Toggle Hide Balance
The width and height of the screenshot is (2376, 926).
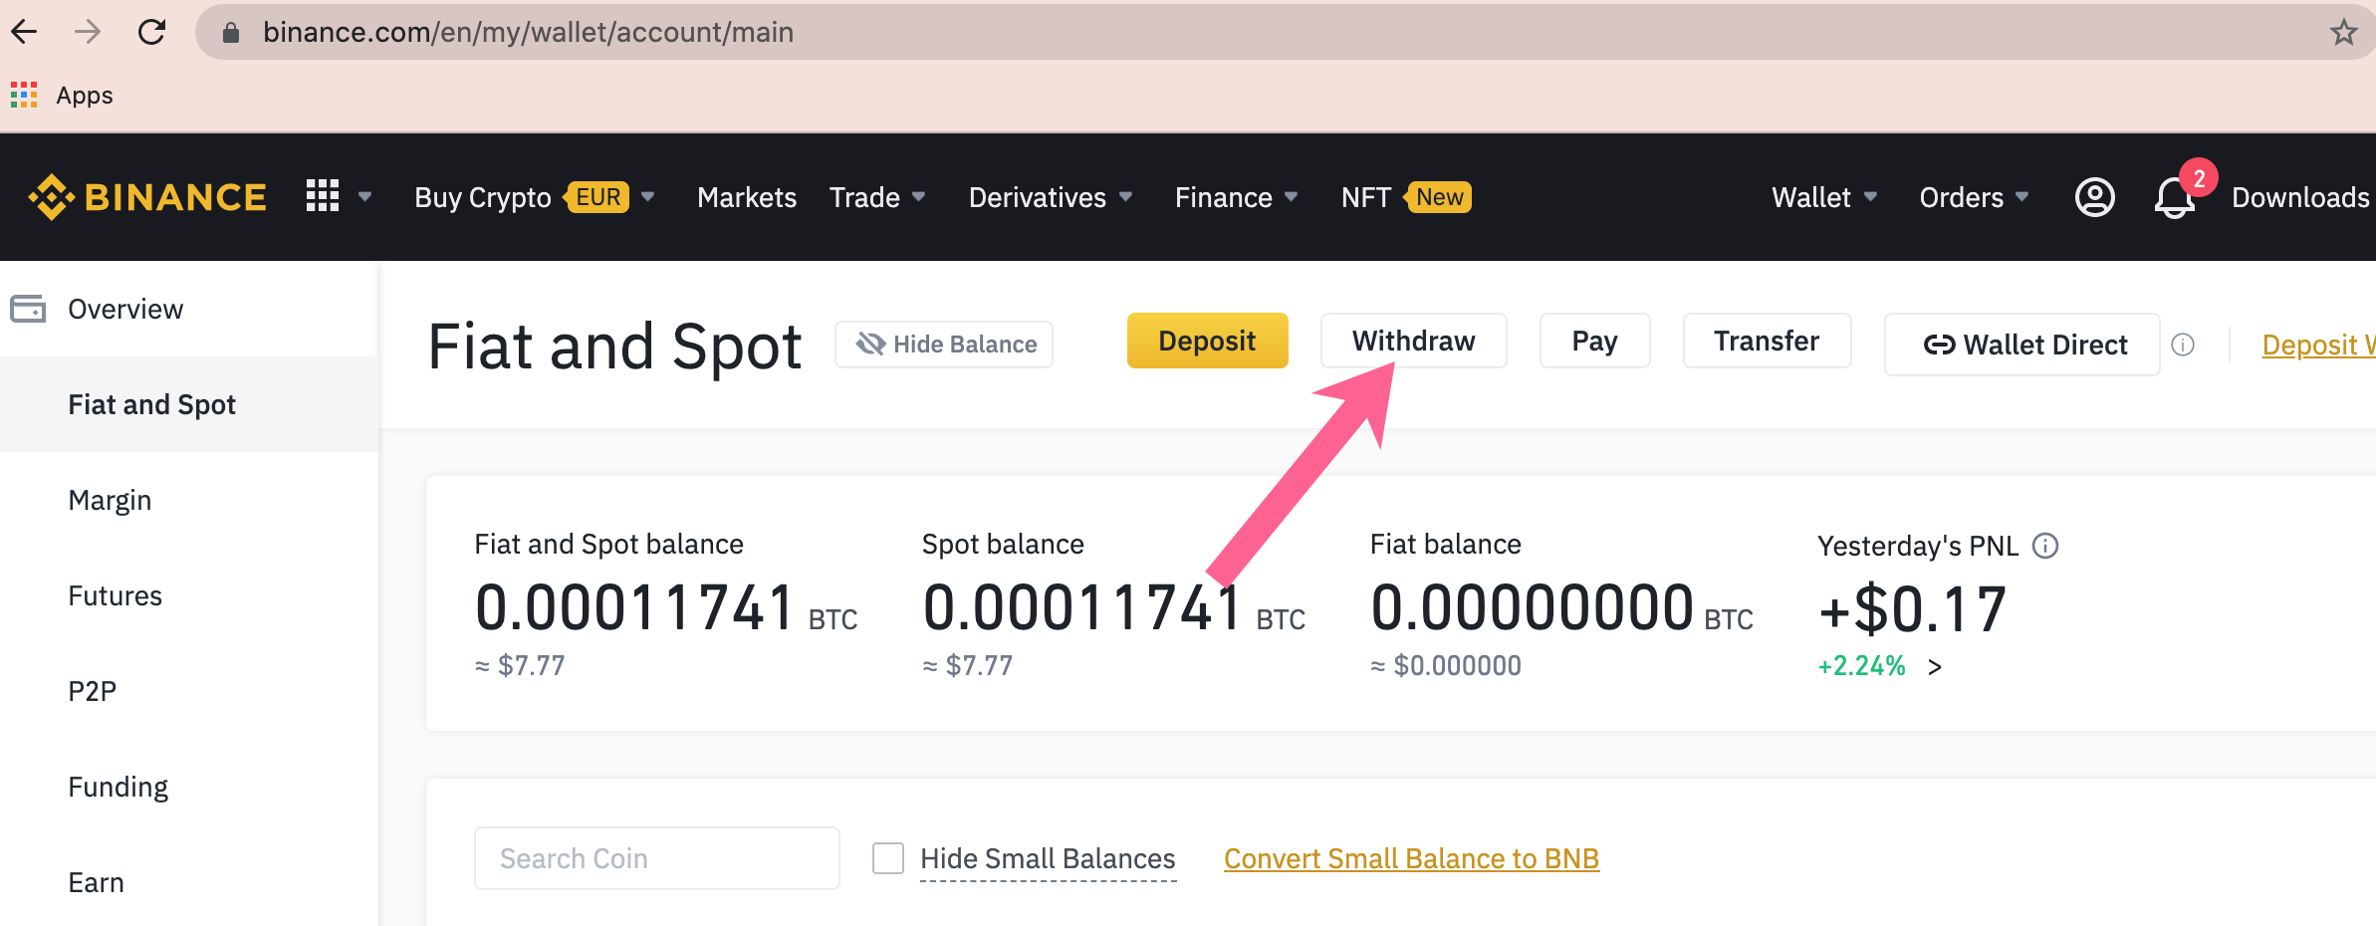(944, 345)
